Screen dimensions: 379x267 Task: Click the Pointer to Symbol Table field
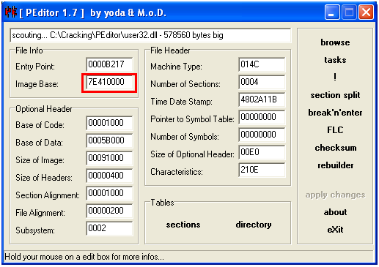pyautogui.click(x=262, y=117)
